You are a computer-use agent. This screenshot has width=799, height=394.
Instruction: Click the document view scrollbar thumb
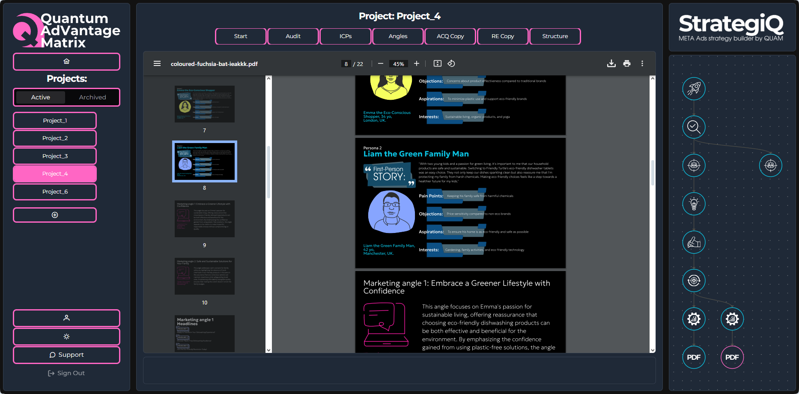pyautogui.click(x=653, y=173)
